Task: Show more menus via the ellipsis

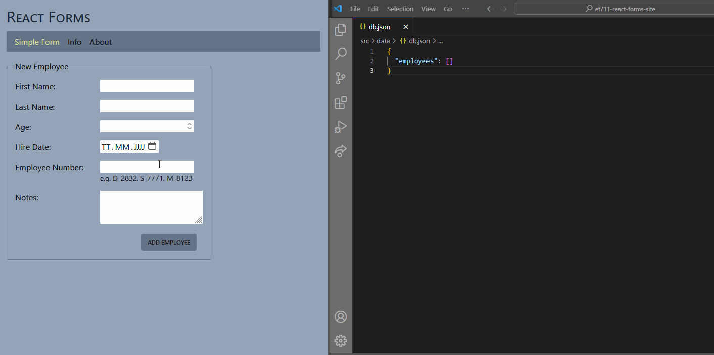Action: (466, 9)
